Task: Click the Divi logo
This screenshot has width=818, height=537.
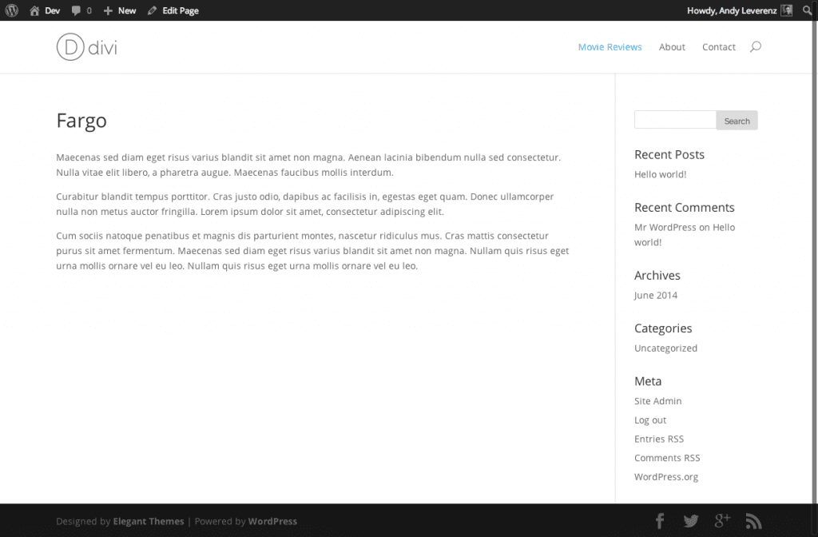Action: 86,47
